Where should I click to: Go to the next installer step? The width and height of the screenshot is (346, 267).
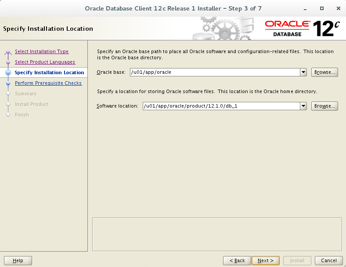266,260
